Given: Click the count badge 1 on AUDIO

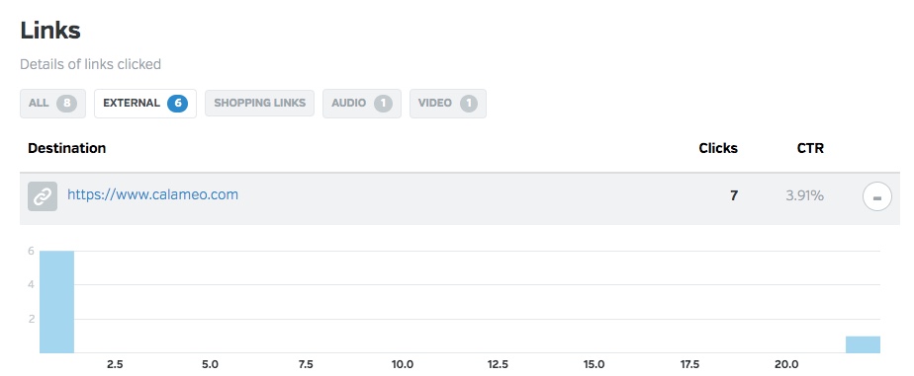Looking at the screenshot, I should [x=383, y=104].
